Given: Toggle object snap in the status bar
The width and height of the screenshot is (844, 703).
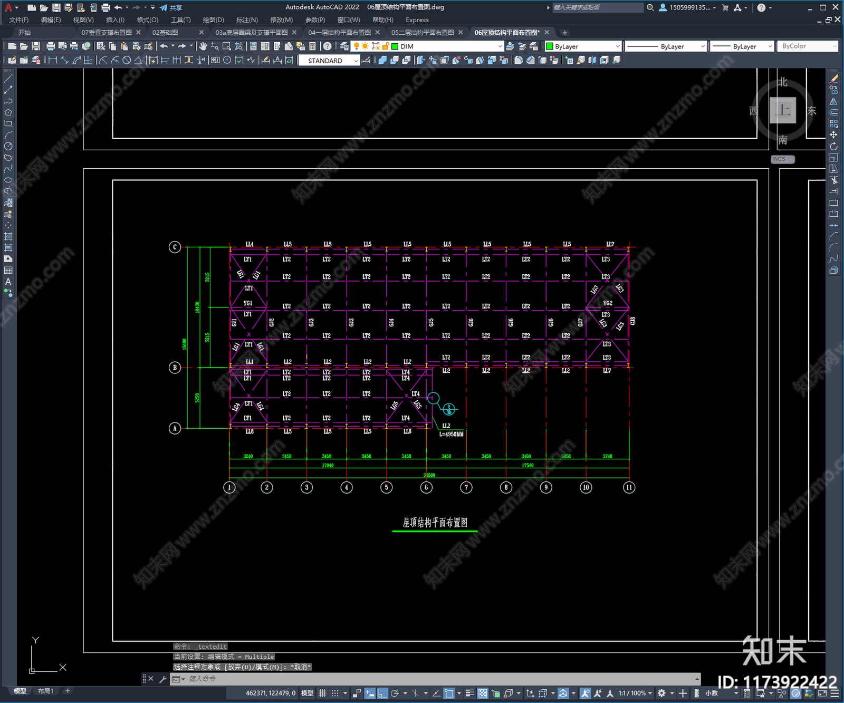Looking at the screenshot, I should click(x=449, y=693).
